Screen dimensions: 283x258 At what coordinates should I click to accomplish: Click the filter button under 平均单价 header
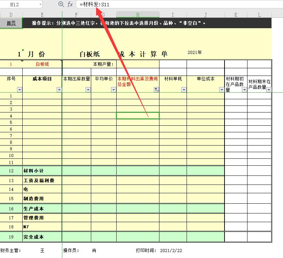[113, 90]
